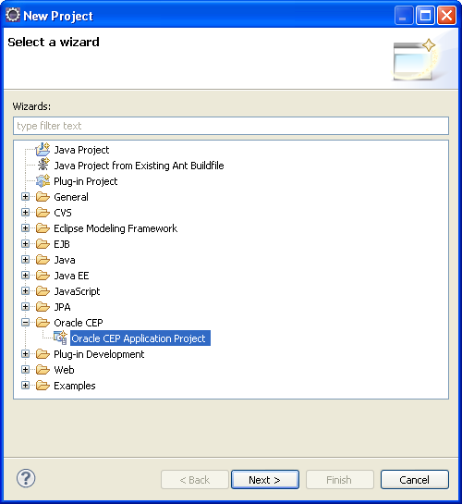Click the CVS folder icon
Image resolution: width=462 pixels, height=504 pixels.
tap(43, 213)
